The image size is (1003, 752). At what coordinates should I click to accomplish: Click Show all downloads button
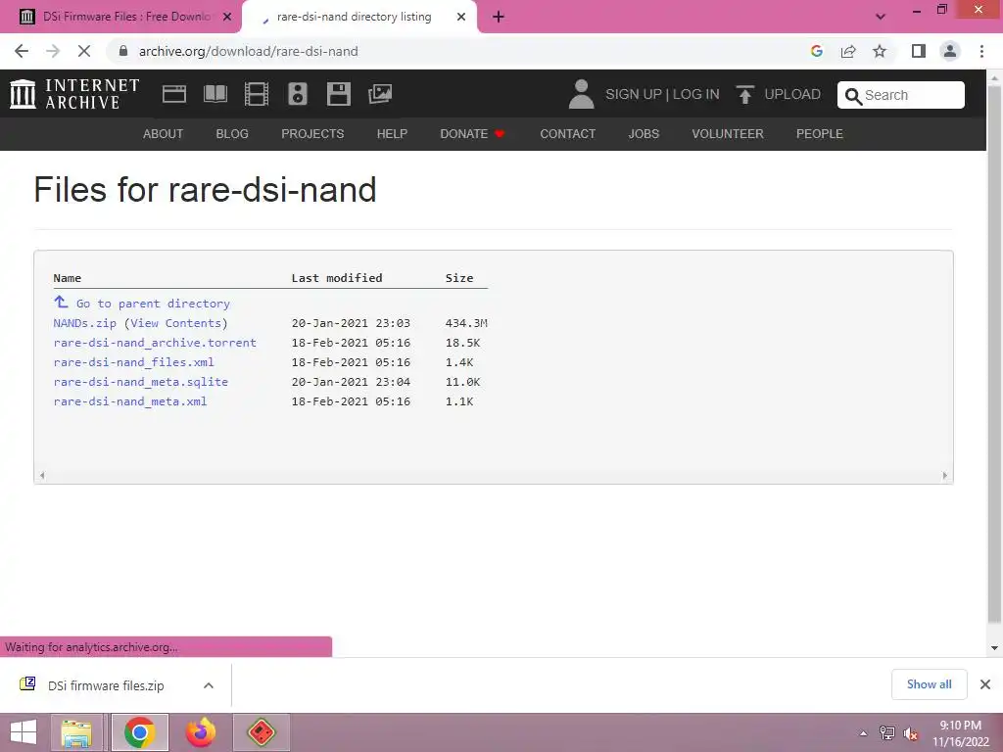point(929,684)
